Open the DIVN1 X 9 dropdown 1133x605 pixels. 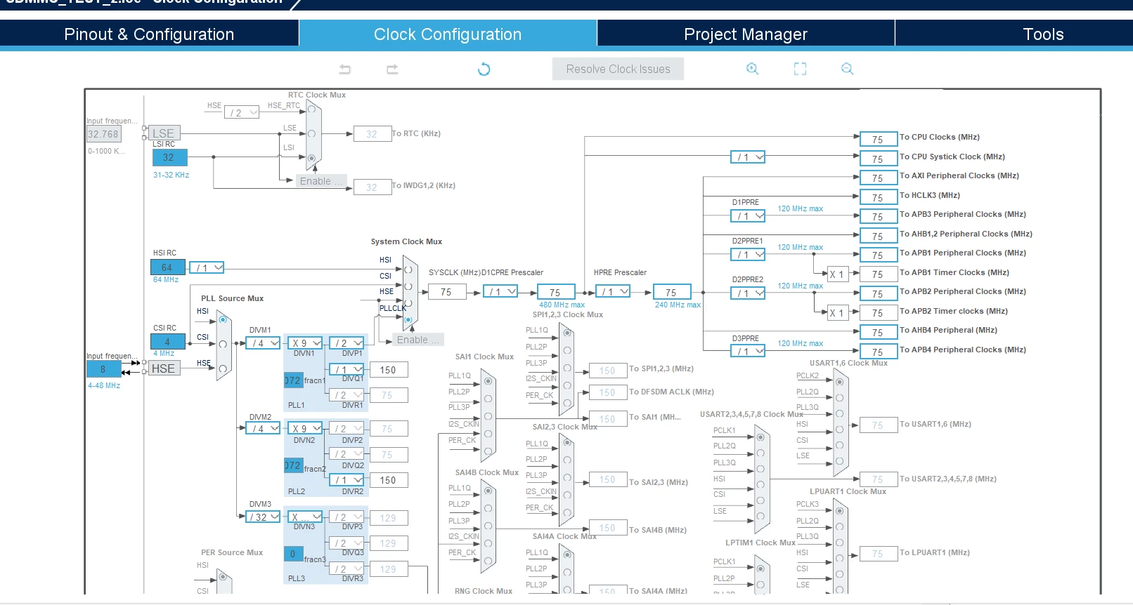(x=304, y=343)
